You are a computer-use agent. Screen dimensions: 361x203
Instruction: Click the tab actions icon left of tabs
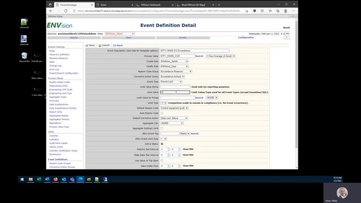50,5
